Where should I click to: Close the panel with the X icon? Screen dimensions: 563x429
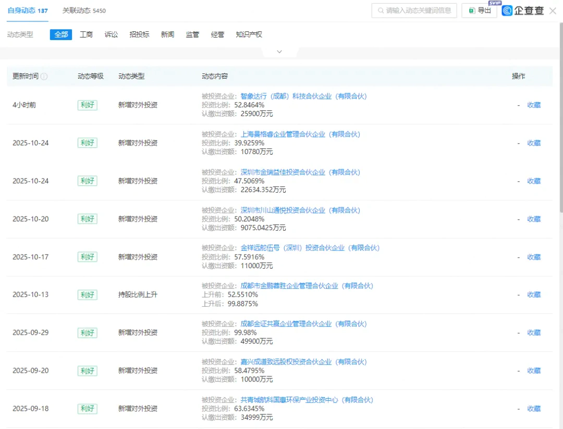pos(553,10)
